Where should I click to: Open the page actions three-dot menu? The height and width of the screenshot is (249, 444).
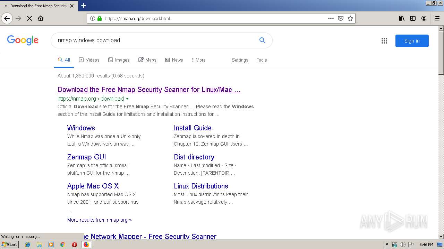[331, 18]
